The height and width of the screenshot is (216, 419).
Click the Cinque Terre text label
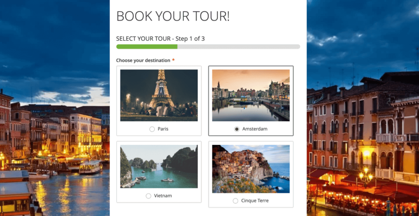click(x=255, y=200)
